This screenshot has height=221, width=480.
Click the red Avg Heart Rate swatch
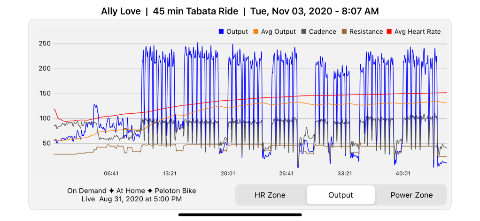pos(389,32)
